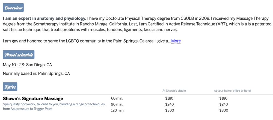
Task: Click 'At your home, office or hotel' header
Action: pyautogui.click(x=232, y=91)
